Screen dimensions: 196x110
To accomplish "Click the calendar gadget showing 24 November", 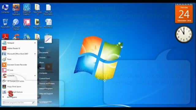I will pos(184,13).
